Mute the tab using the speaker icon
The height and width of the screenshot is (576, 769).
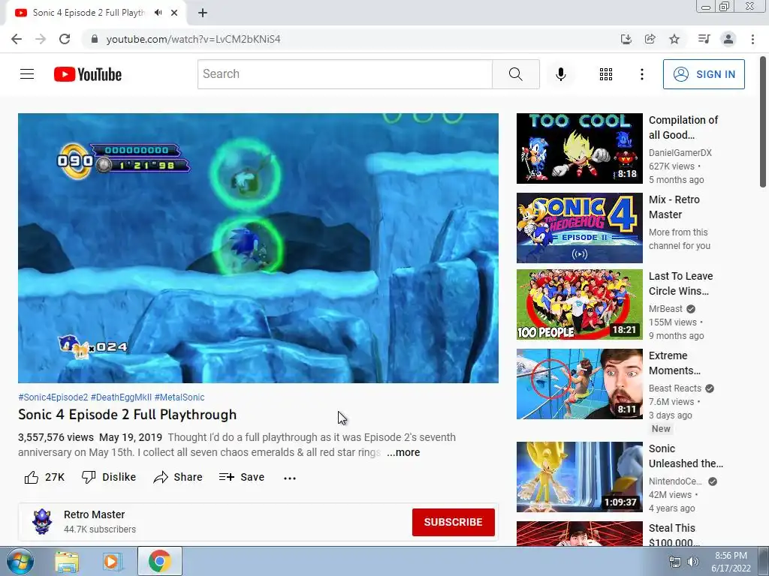point(158,13)
